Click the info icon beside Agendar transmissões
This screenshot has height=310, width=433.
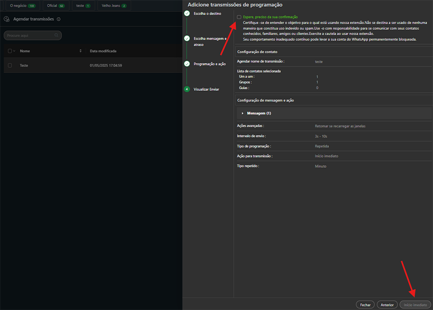pyautogui.click(x=59, y=19)
